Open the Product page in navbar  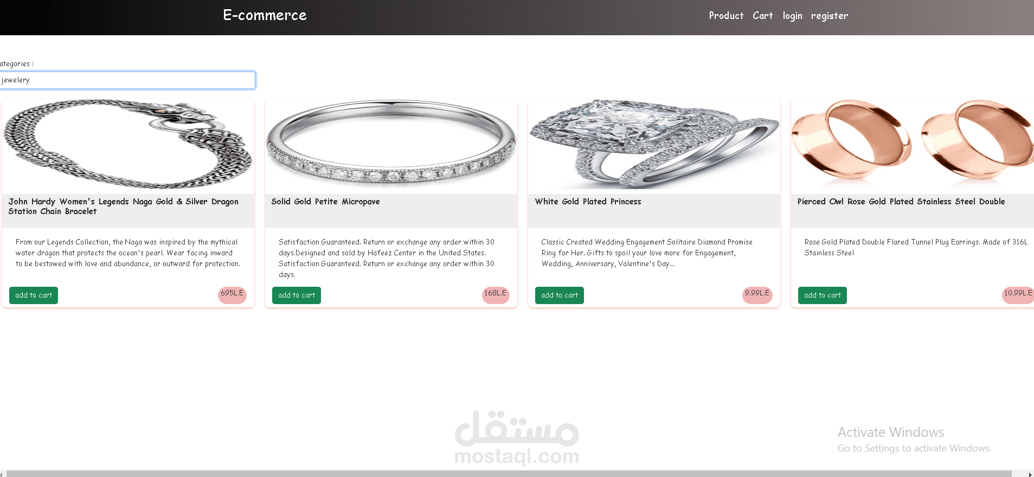pos(726,16)
